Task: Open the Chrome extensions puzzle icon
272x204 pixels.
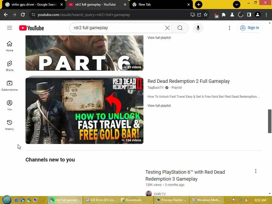Action: click(x=224, y=15)
